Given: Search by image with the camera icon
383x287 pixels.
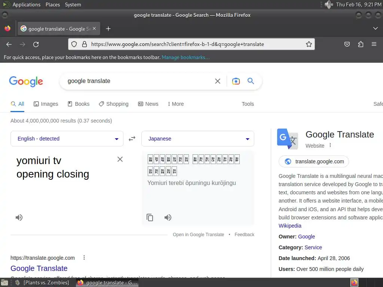Looking at the screenshot, I should (236, 81).
